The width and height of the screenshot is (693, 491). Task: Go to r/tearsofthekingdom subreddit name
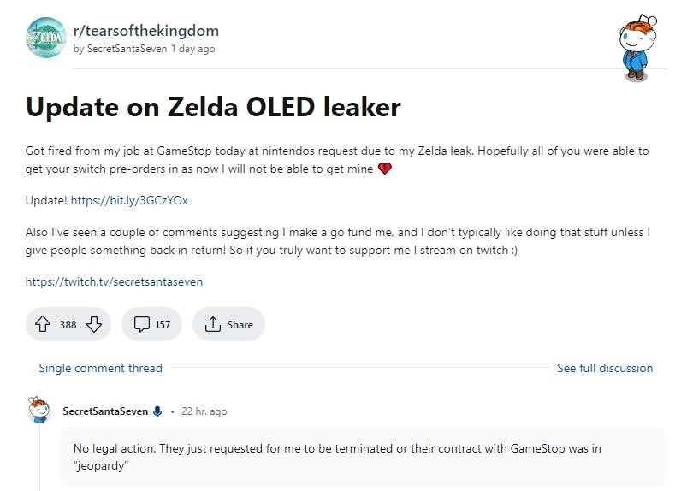tap(145, 31)
